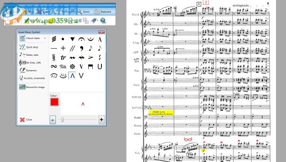Click the Cancel button in the toolbar

coord(44,12)
